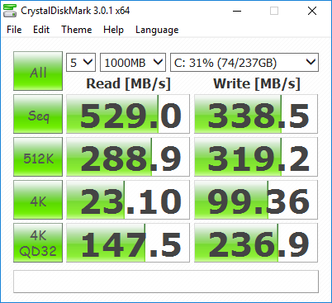Click the empty comment field at the bottom
Viewport: 332px width, 303px height.
166,282
